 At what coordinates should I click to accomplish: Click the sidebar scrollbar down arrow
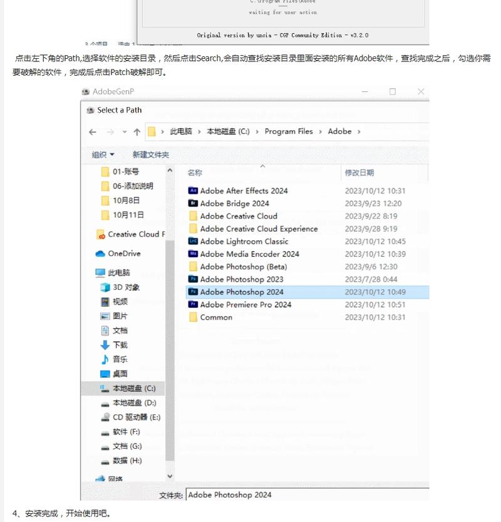coord(170,476)
